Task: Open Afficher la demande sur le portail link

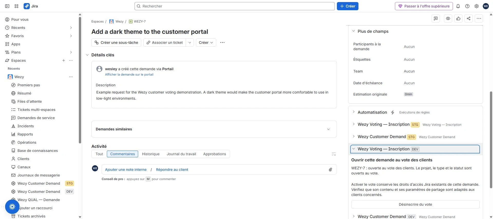Action: [x=129, y=75]
